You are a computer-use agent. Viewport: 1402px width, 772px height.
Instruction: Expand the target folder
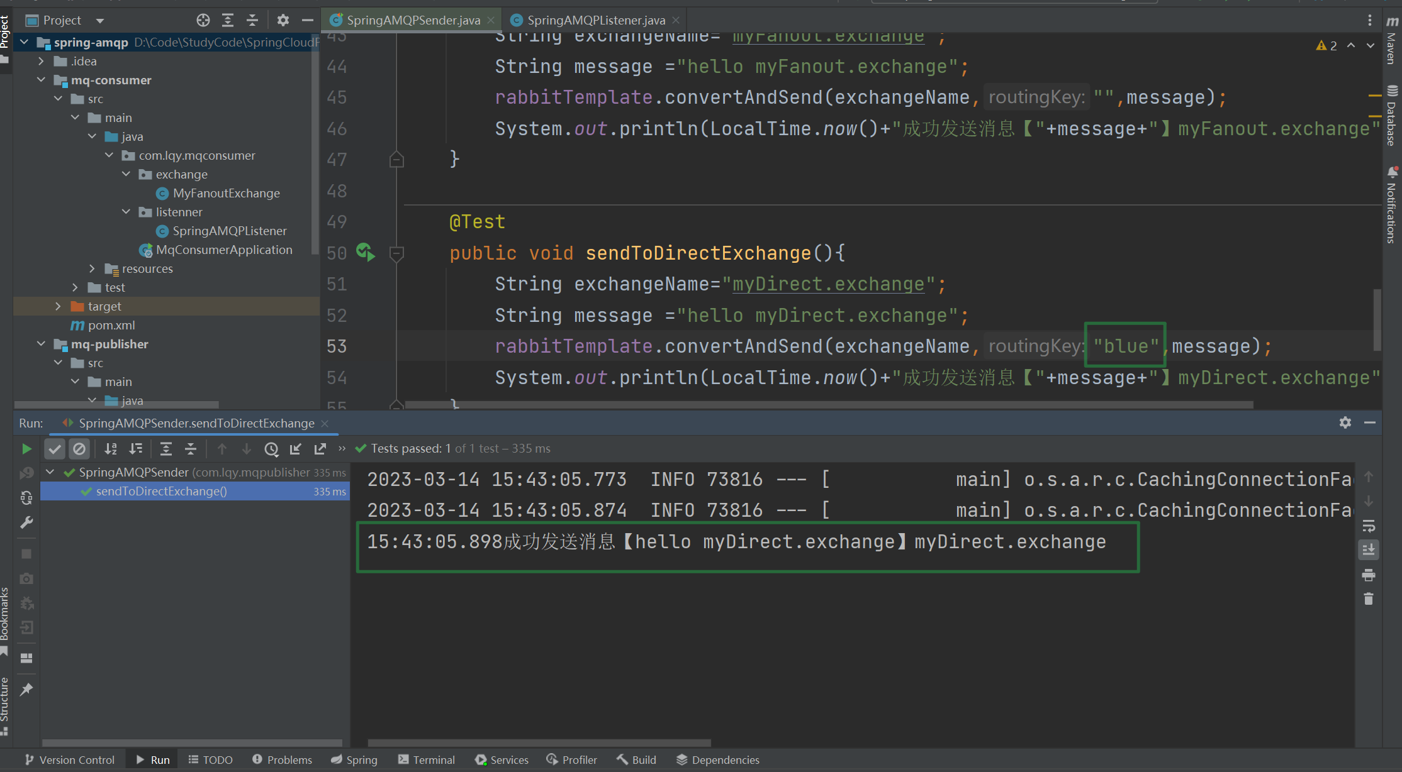point(58,306)
